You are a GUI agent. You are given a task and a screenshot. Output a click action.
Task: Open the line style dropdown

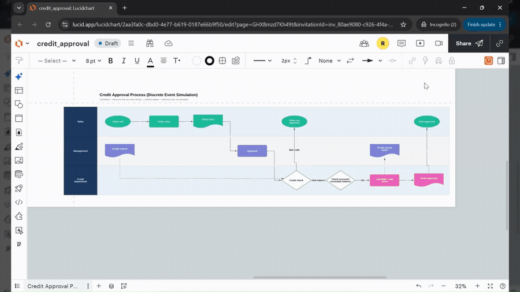coord(262,61)
